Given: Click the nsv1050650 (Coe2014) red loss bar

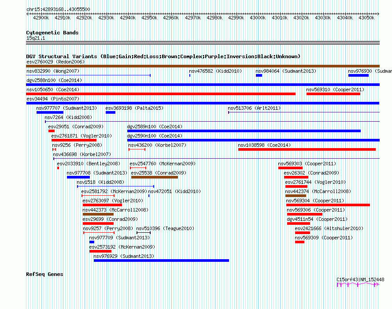Looking at the screenshot, I should tap(161, 94).
